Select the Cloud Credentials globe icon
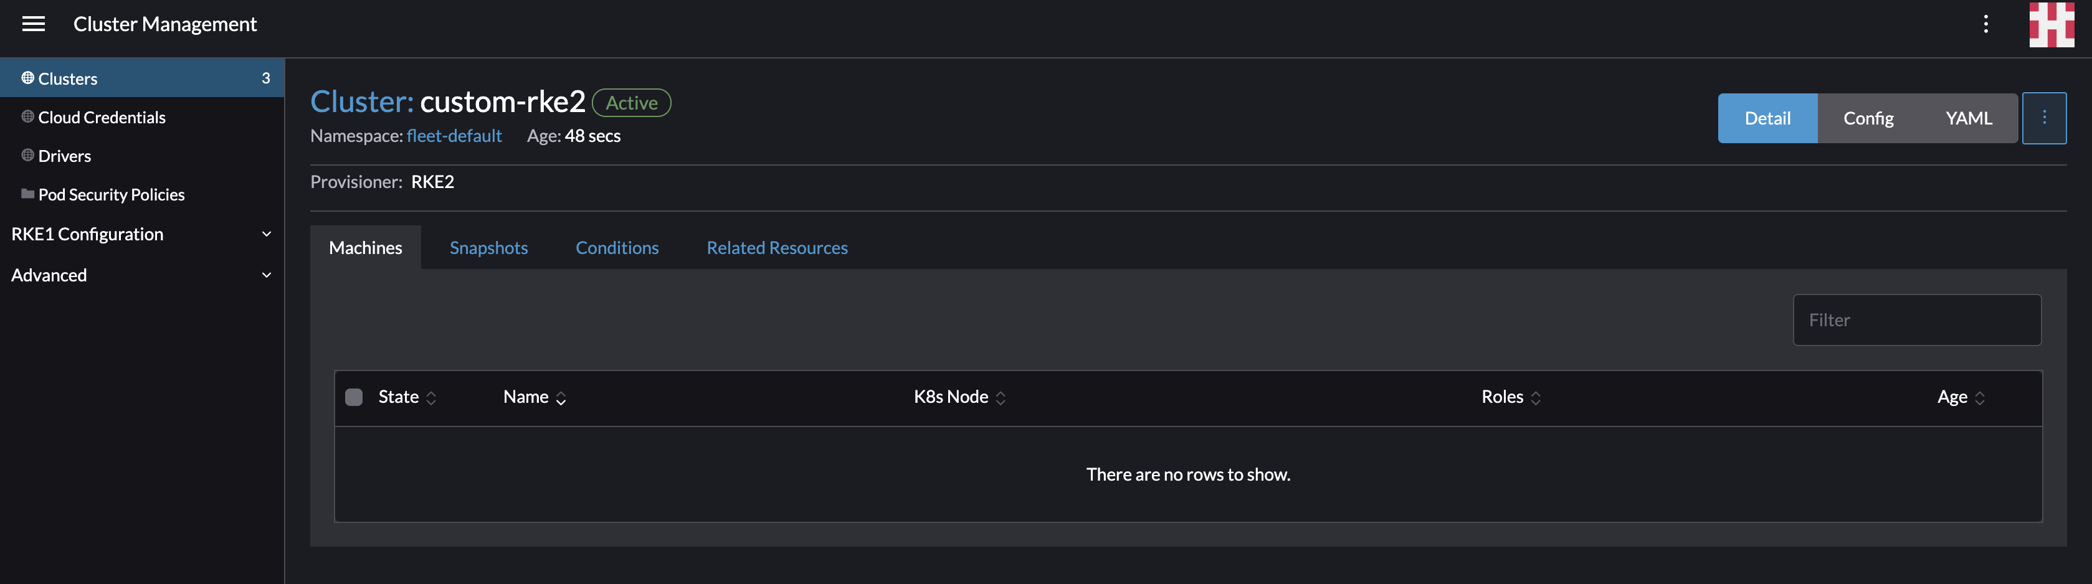This screenshot has width=2092, height=584. pyautogui.click(x=26, y=116)
